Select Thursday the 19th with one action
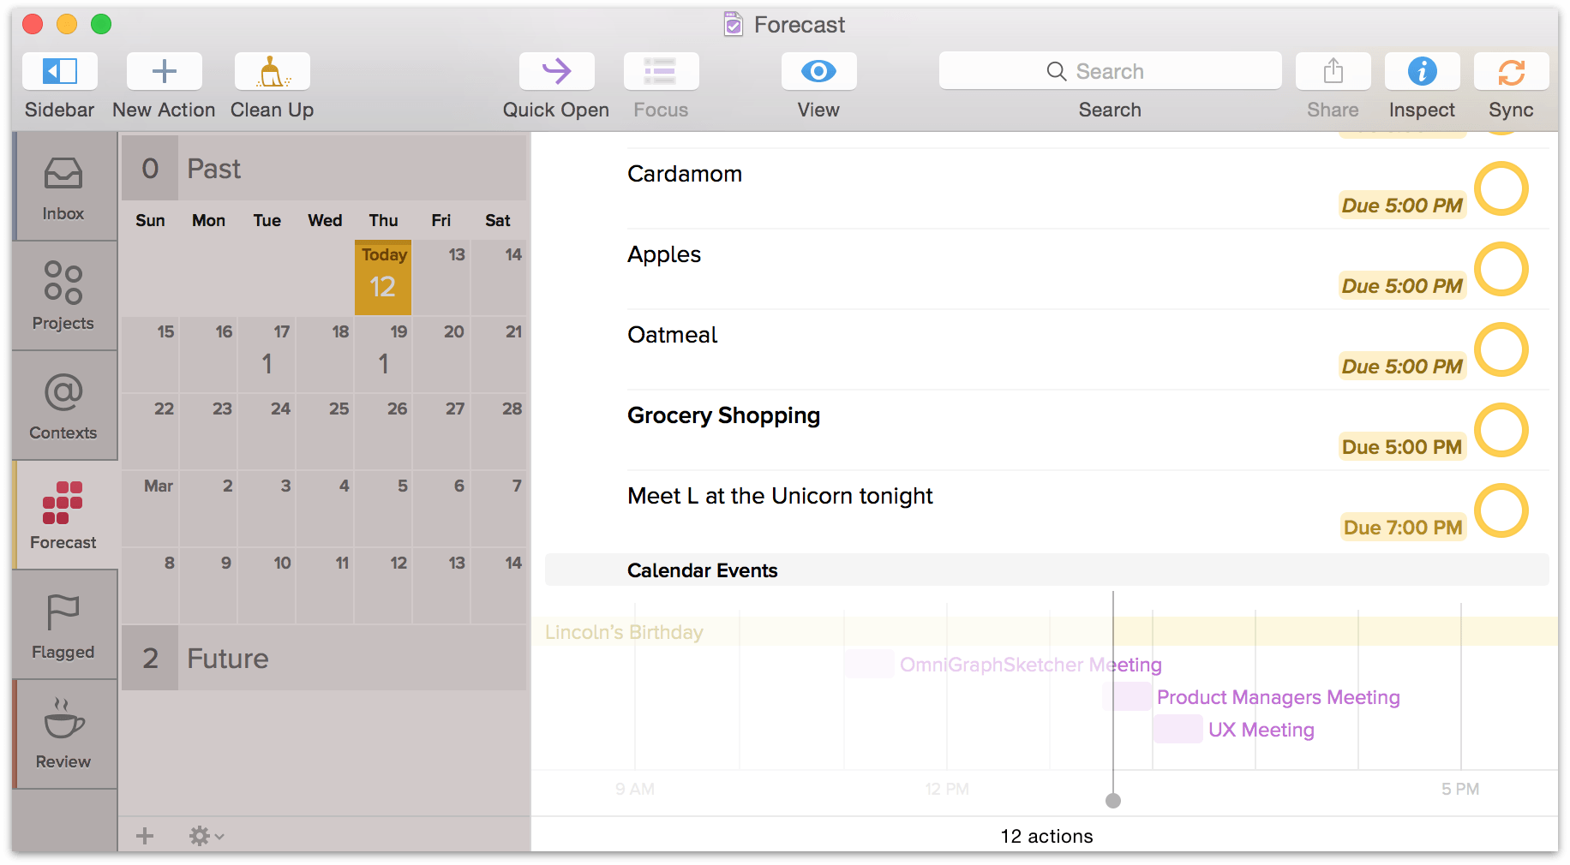Image resolution: width=1570 pixels, height=865 pixels. pos(383,355)
